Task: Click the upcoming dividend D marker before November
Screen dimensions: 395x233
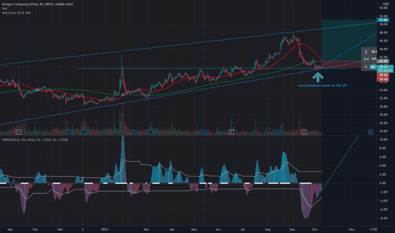Action: tap(370, 132)
